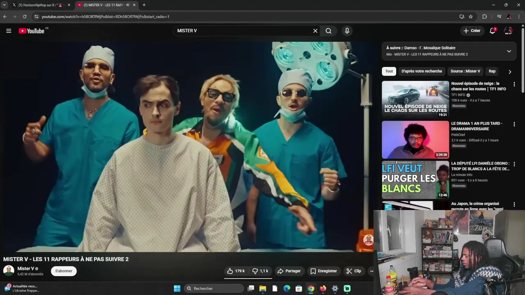Viewport: 525px width, 295px height.
Task: Click the Créer button
Action: (472, 31)
